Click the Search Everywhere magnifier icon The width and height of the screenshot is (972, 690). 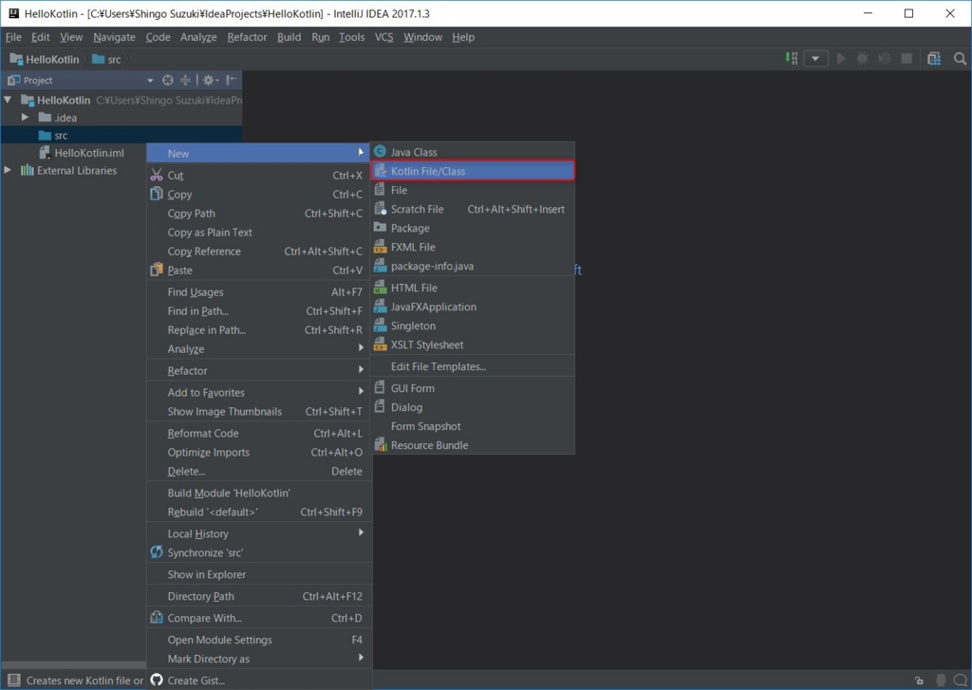[960, 59]
